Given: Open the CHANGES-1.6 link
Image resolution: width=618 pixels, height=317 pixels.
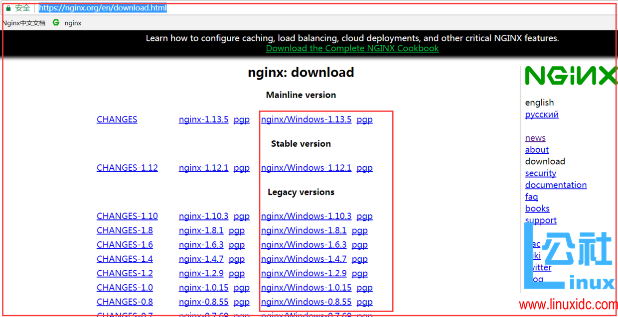Looking at the screenshot, I should click(x=125, y=245).
